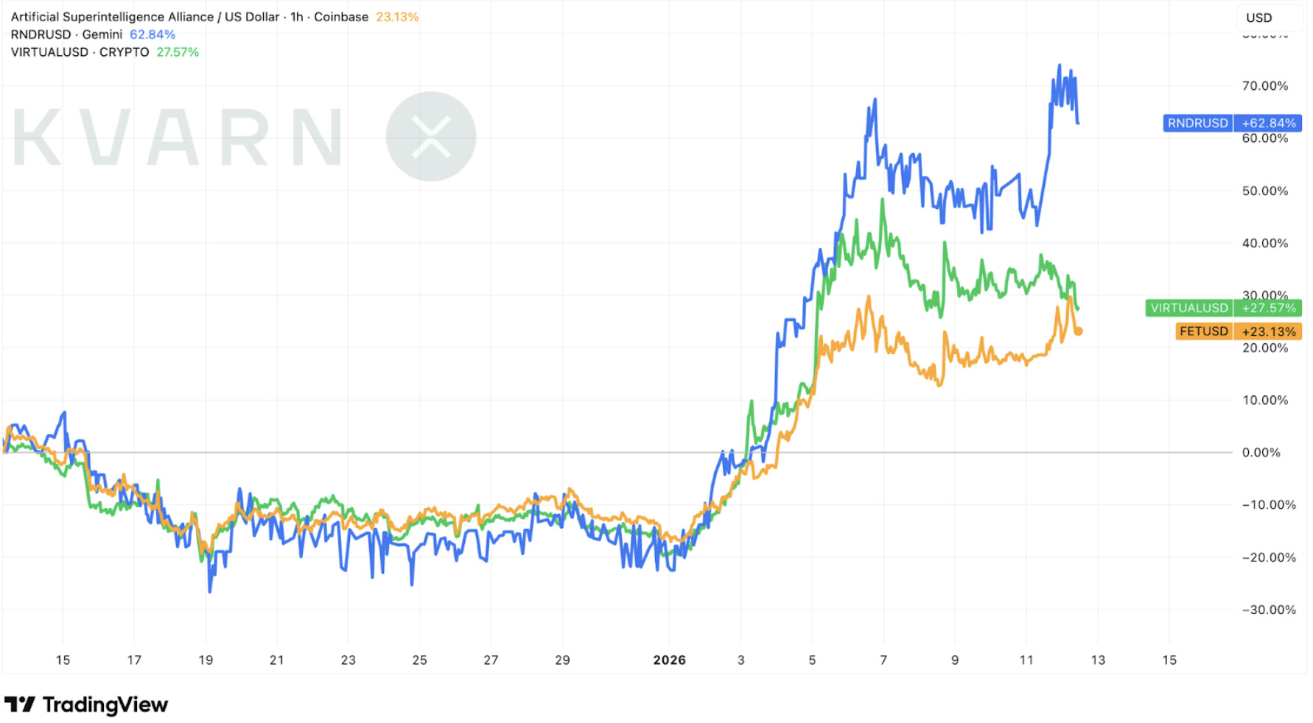This screenshot has width=1313, height=723.
Task: Click the large KVARN watermark text
Action: (178, 138)
